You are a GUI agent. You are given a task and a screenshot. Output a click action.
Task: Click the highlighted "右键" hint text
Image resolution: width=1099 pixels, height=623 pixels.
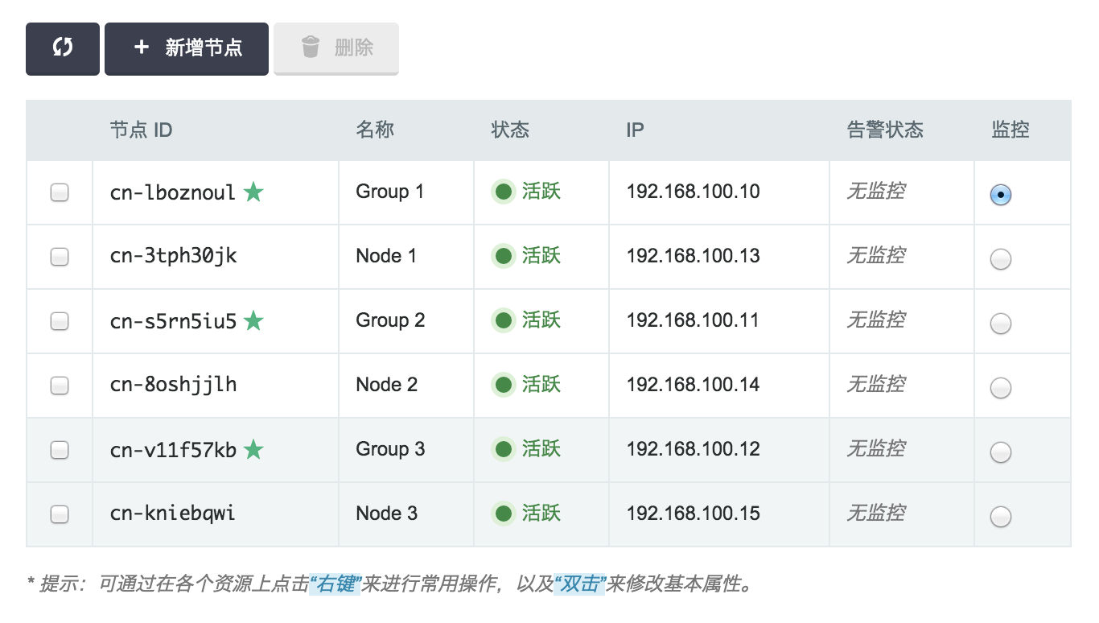point(335,584)
